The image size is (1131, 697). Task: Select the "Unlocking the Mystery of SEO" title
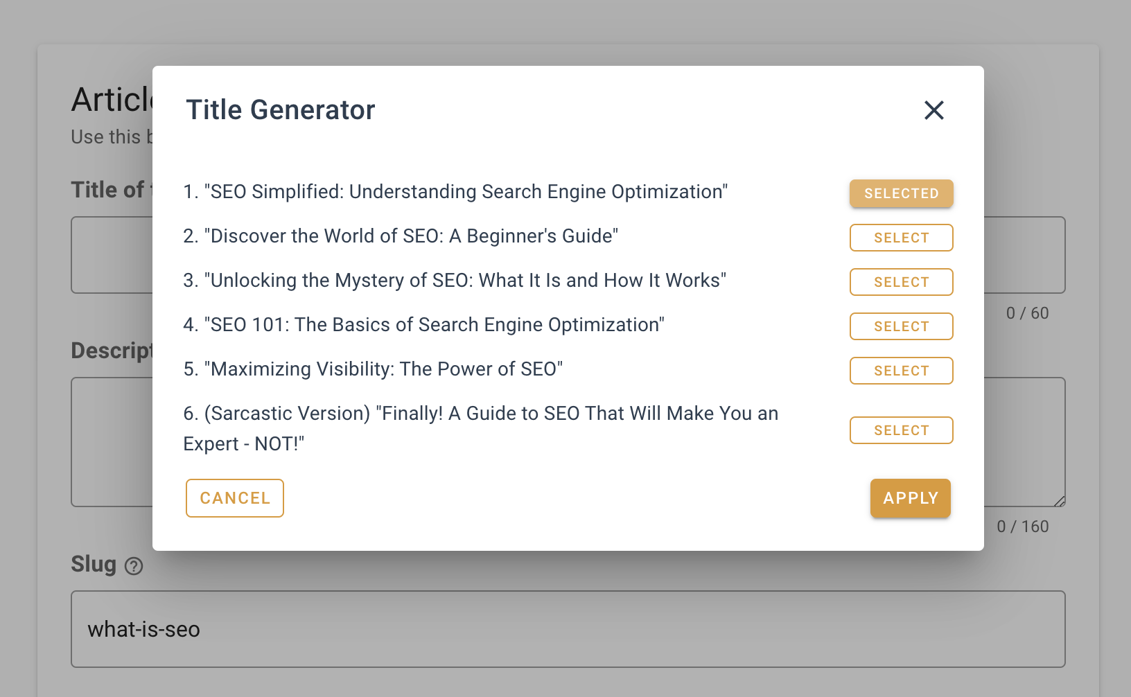coord(901,282)
